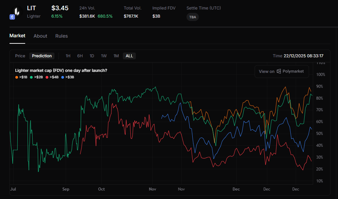Image resolution: width=338 pixels, height=199 pixels.
Task: Click the orange >$1B legend dot
Action: coord(17,77)
